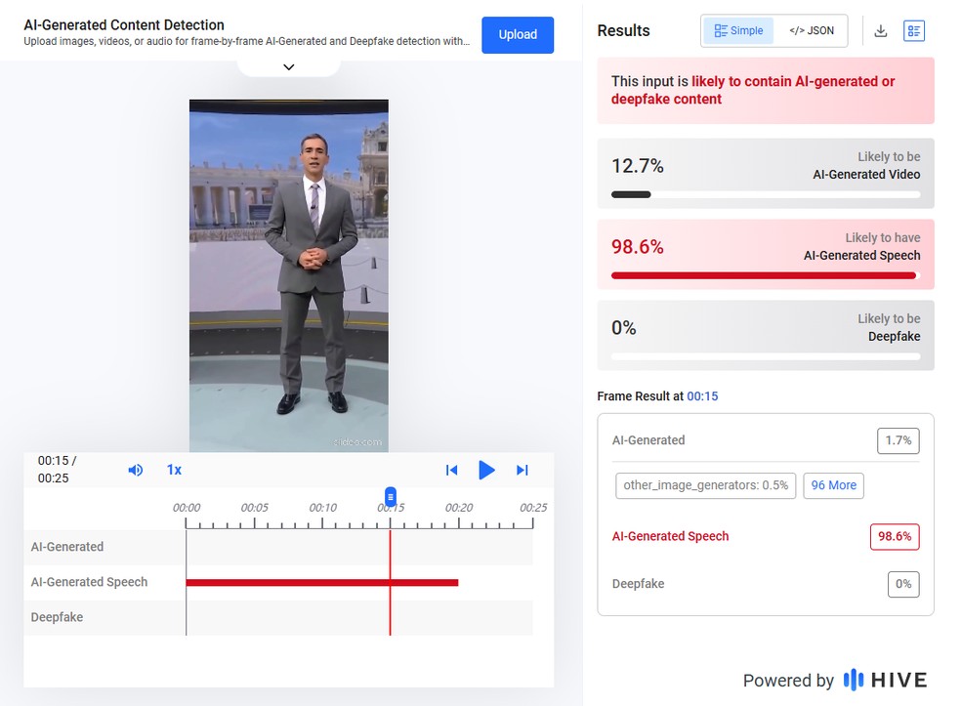
Task: Switch to JSON results view
Action: tap(812, 31)
